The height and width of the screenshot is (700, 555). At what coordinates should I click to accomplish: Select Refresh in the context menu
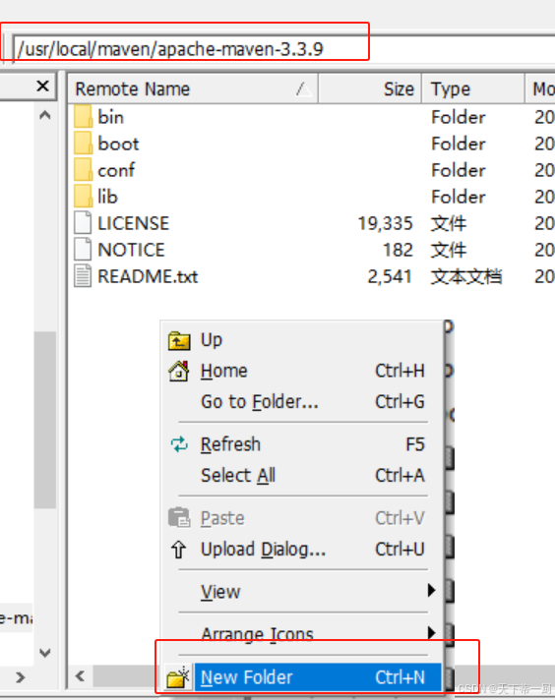302,444
